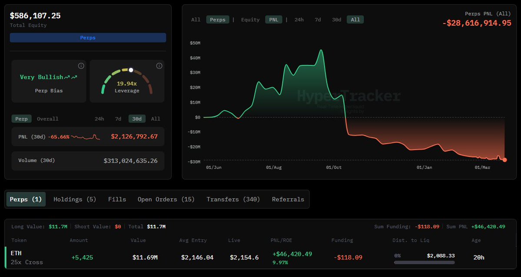The width and height of the screenshot is (521, 277).
Task: Switch to the Holdings (5) tab
Action: [x=74, y=199]
